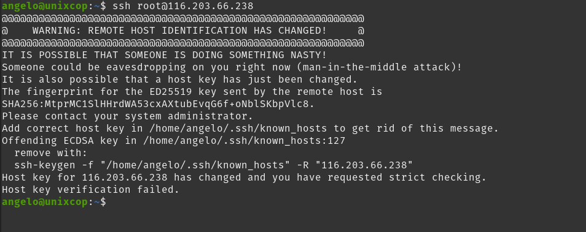Click the Host key verification failed line

[x=91, y=190]
